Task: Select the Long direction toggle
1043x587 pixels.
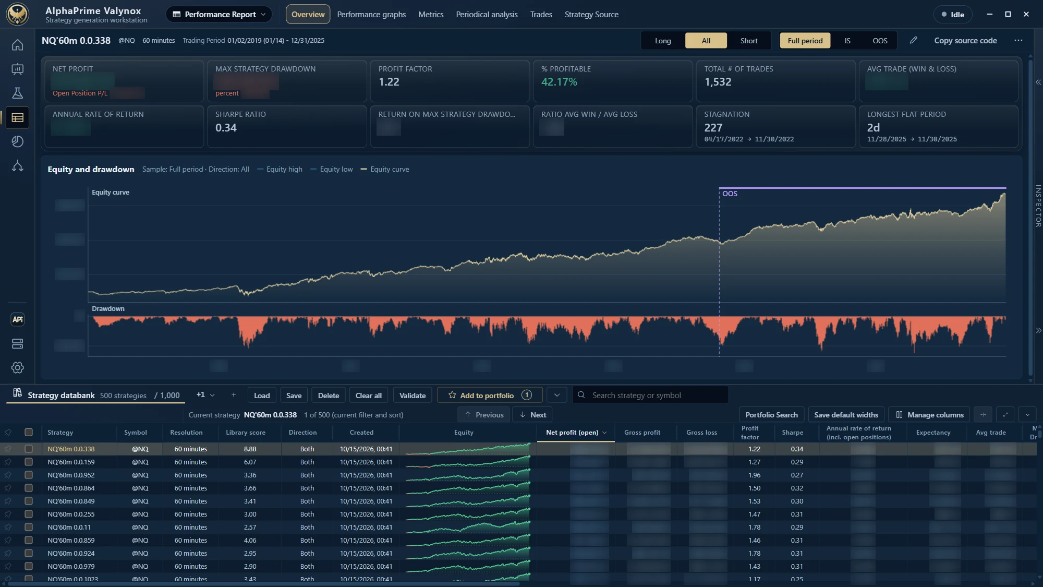Action: tap(663, 41)
